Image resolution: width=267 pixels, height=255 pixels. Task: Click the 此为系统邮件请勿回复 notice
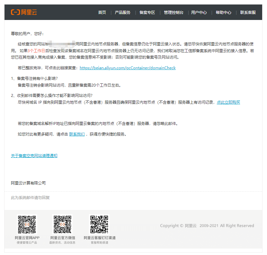tap(30, 198)
